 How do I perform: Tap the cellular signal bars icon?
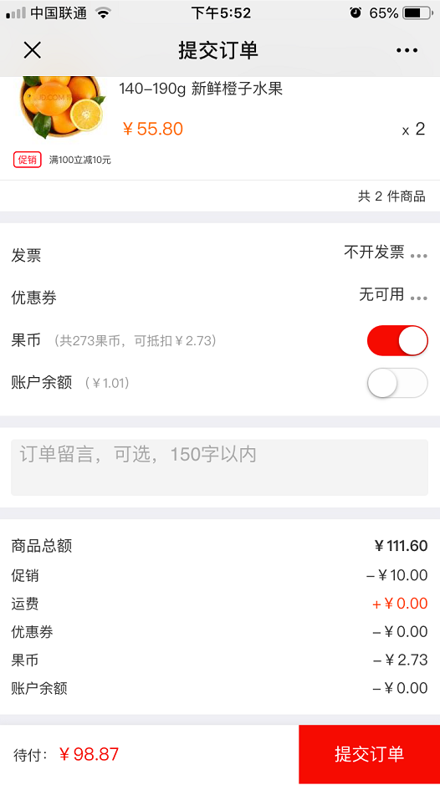[x=16, y=13]
